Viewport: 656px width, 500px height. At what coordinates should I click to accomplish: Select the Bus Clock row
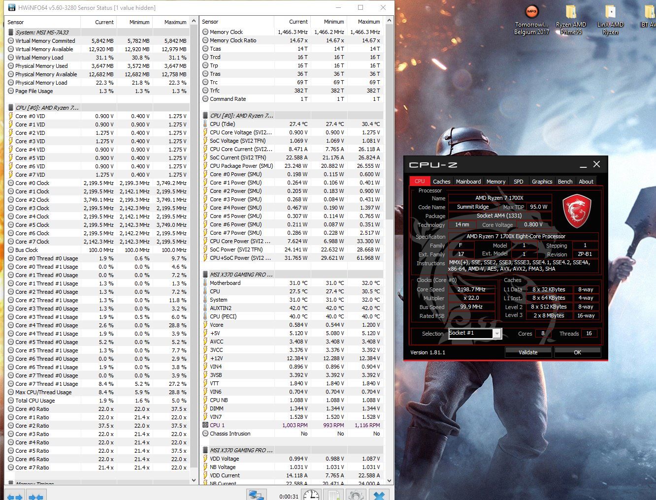(97, 250)
